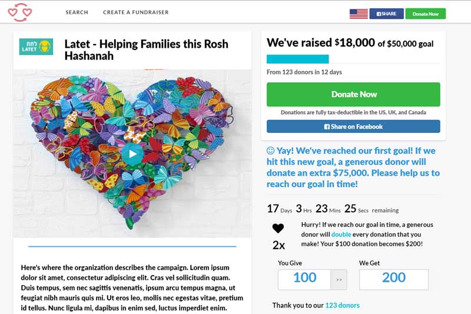The height and width of the screenshot is (314, 471).
Task: Play the butterfly heart video
Action: [x=132, y=155]
